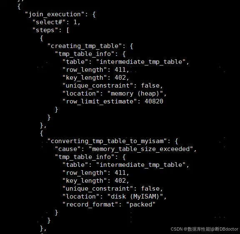Click the CSDN watermark text
Screen dimensions: 240x234
204,229
